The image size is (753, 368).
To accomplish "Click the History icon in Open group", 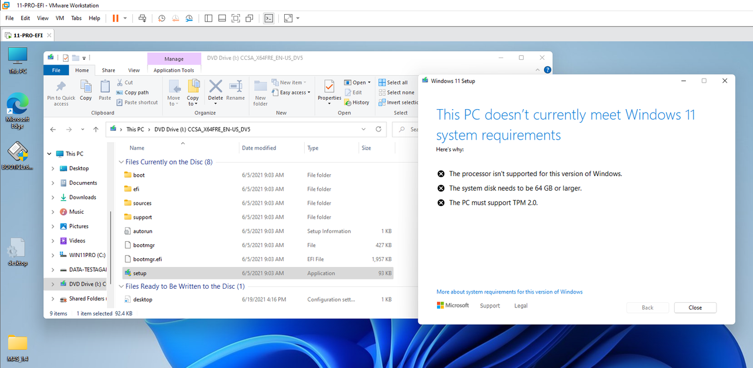I will [356, 102].
